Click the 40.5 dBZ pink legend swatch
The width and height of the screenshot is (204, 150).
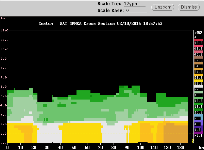[x=198, y=54]
